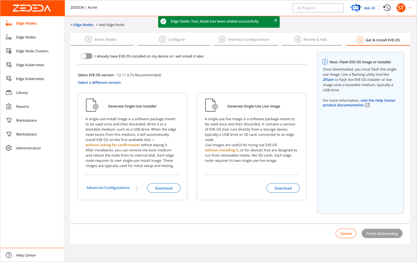The height and width of the screenshot is (262, 417).
Task: Click the ZFlash link
Action: pyautogui.click(x=328, y=80)
